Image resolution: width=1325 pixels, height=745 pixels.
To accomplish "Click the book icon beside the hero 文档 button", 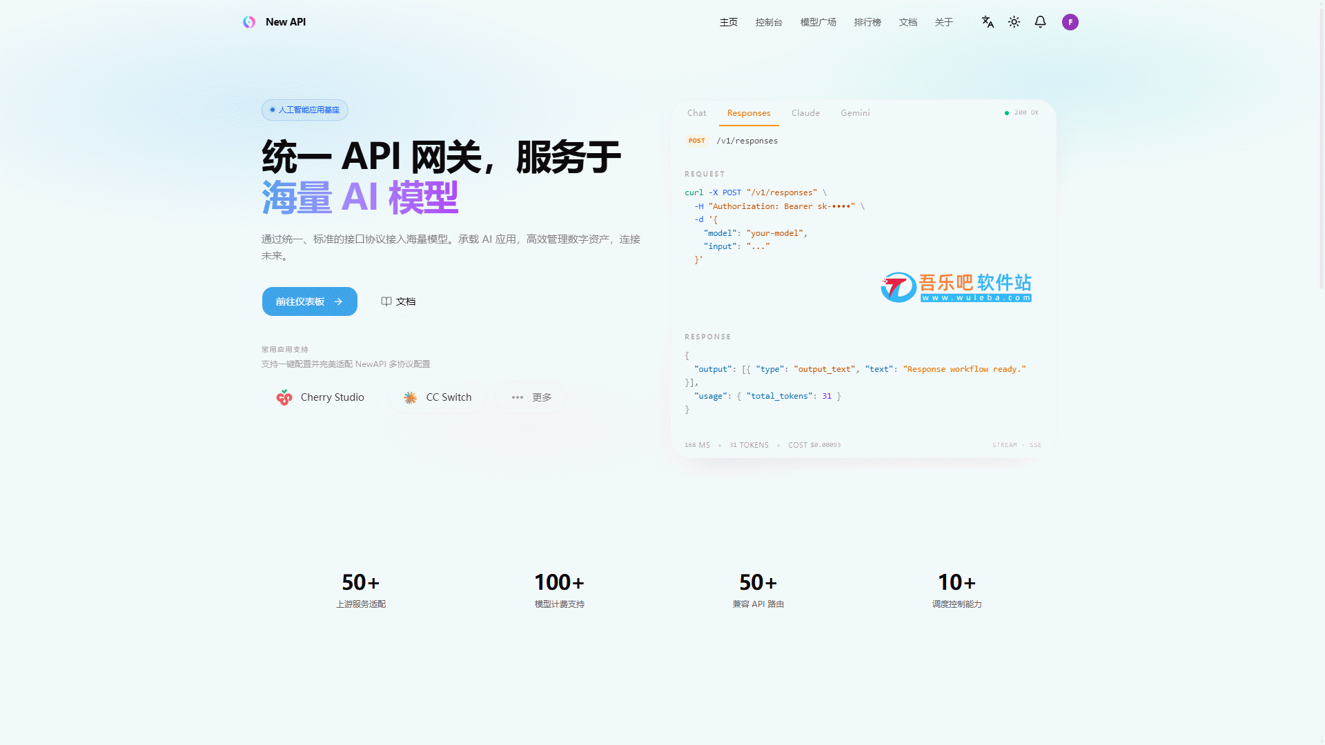I will [386, 301].
